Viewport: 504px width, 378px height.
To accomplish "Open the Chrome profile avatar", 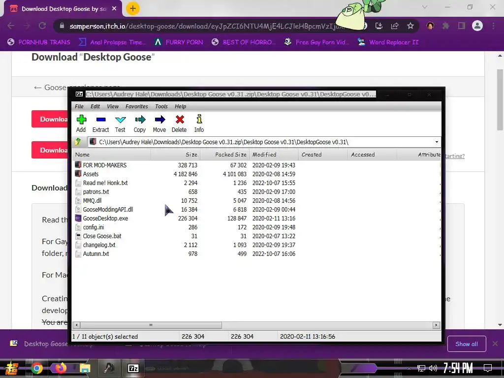I will (x=477, y=26).
